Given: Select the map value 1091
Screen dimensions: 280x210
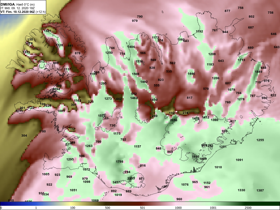Looking at the screenshot, I should 239,160.
